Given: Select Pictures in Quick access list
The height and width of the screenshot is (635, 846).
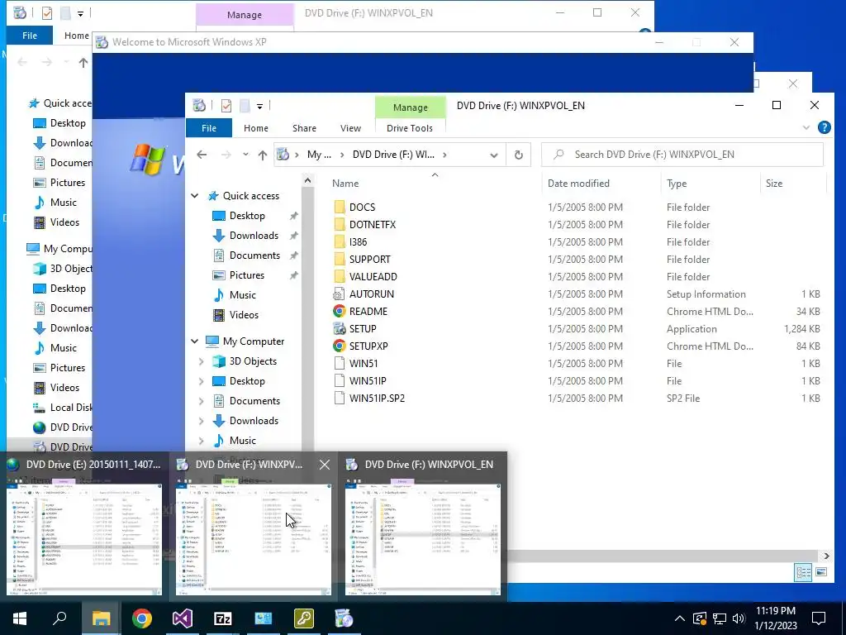Looking at the screenshot, I should point(246,275).
